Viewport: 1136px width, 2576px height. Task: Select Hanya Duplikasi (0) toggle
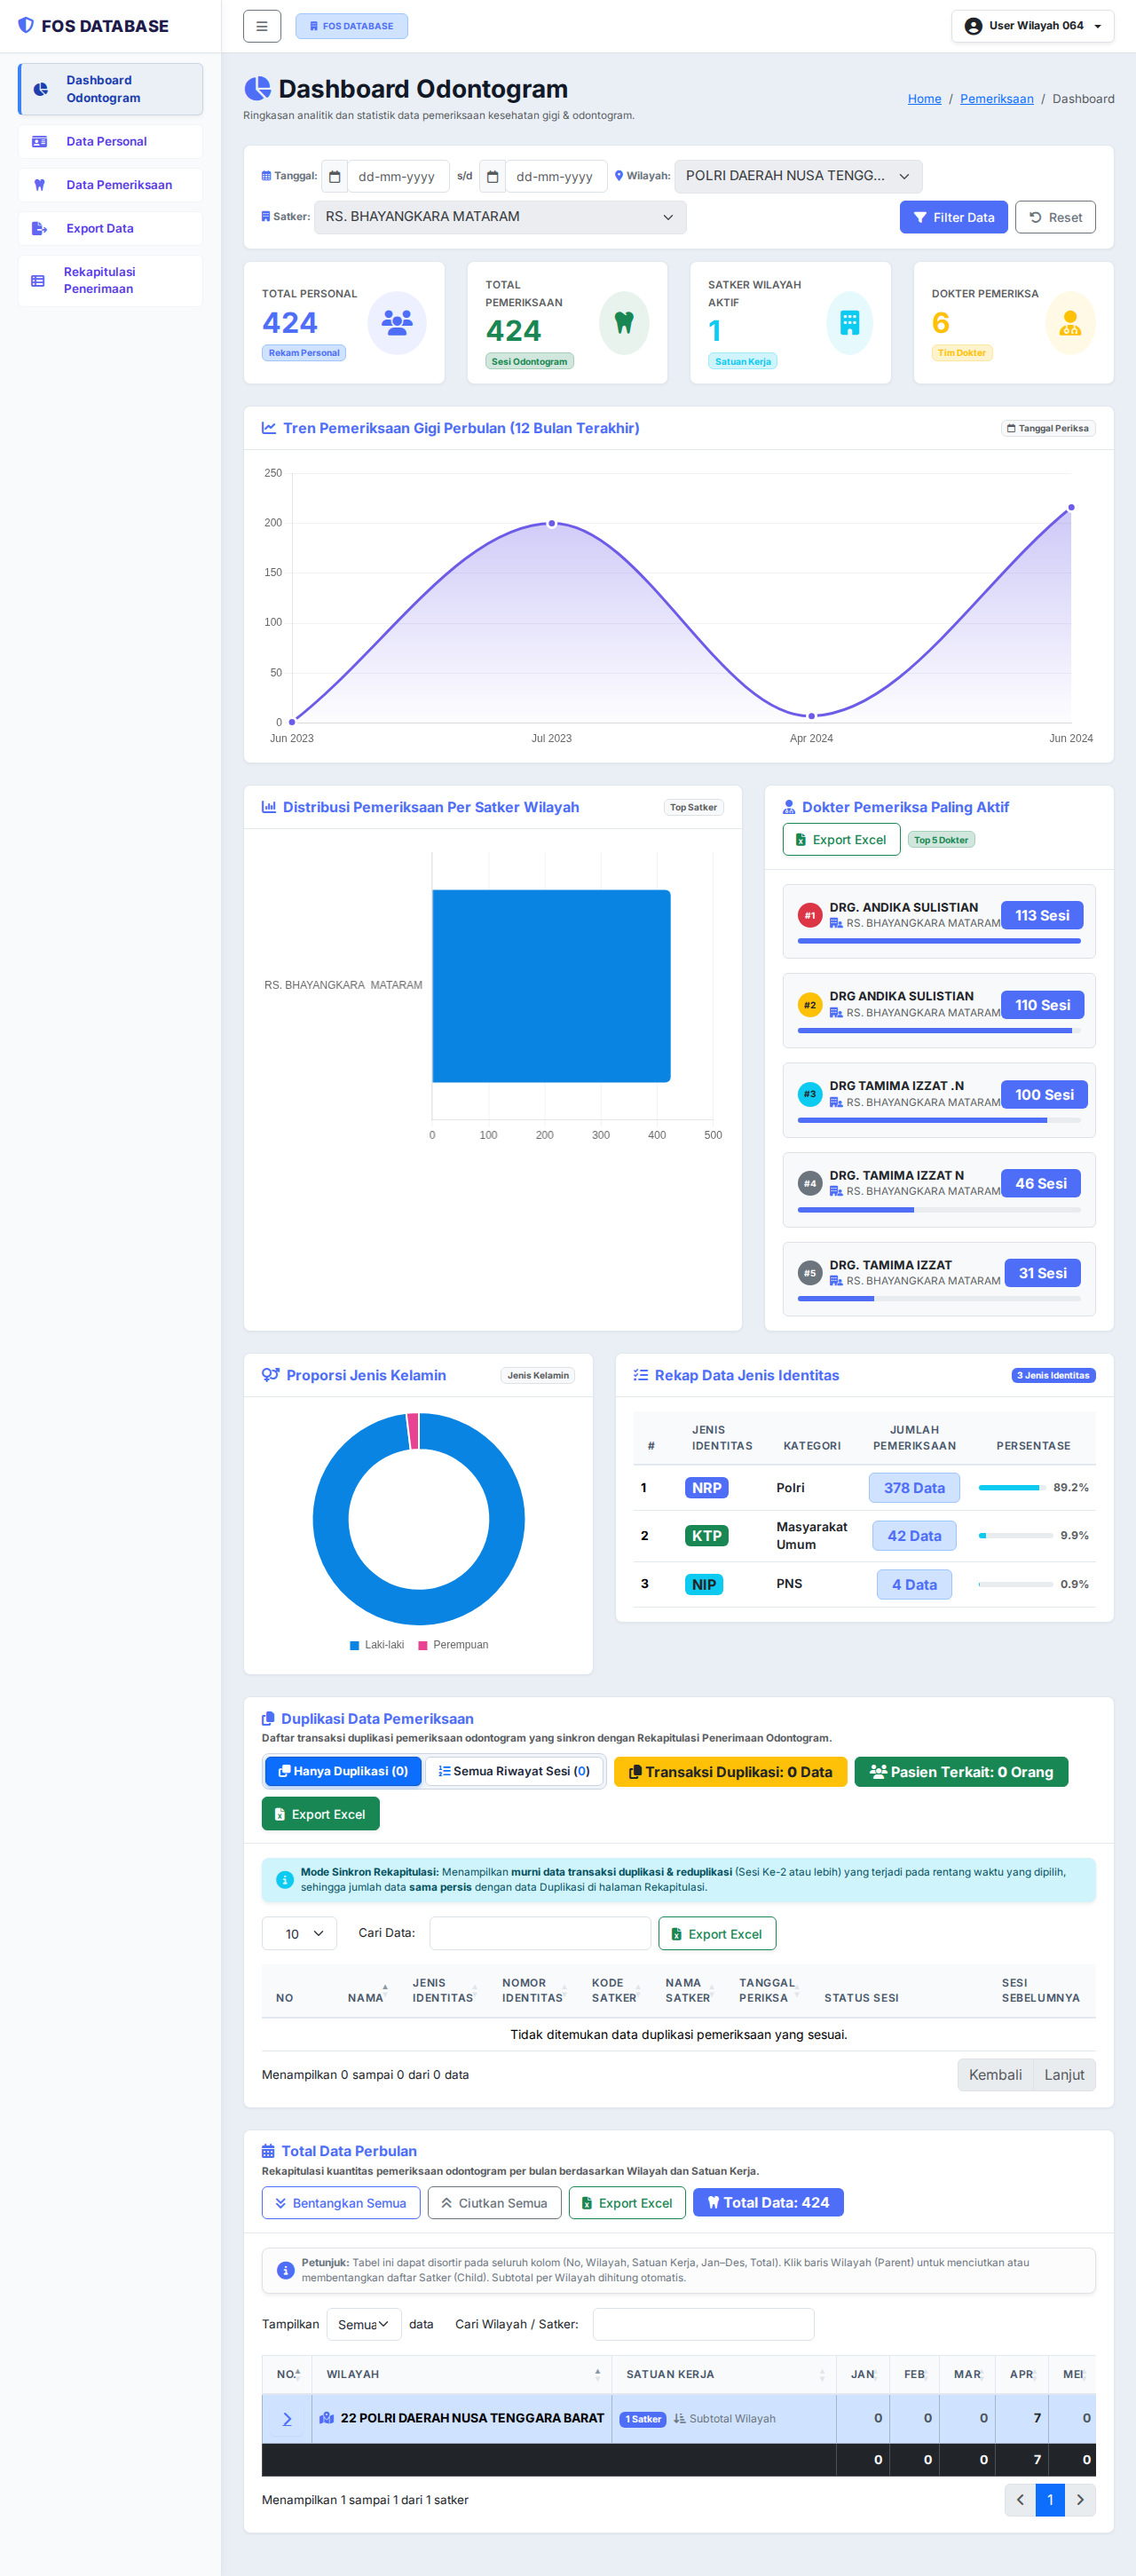tap(343, 1771)
